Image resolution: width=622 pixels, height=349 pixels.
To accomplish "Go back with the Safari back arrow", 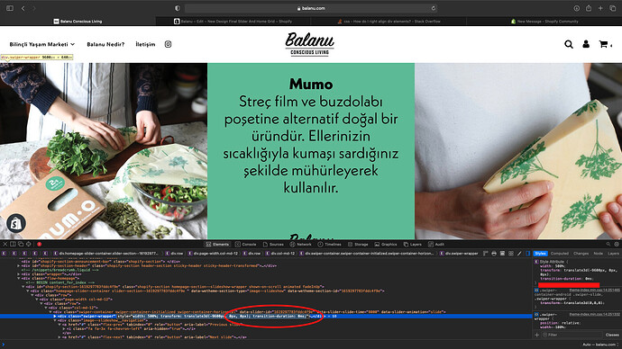I will (x=23, y=8).
